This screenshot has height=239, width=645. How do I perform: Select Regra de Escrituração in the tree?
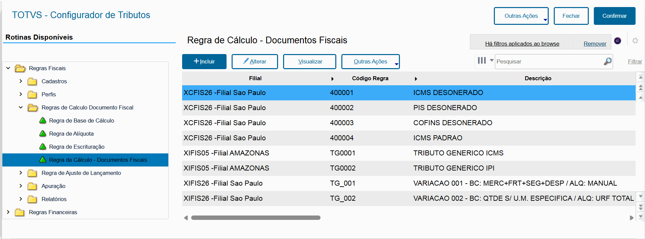click(77, 147)
